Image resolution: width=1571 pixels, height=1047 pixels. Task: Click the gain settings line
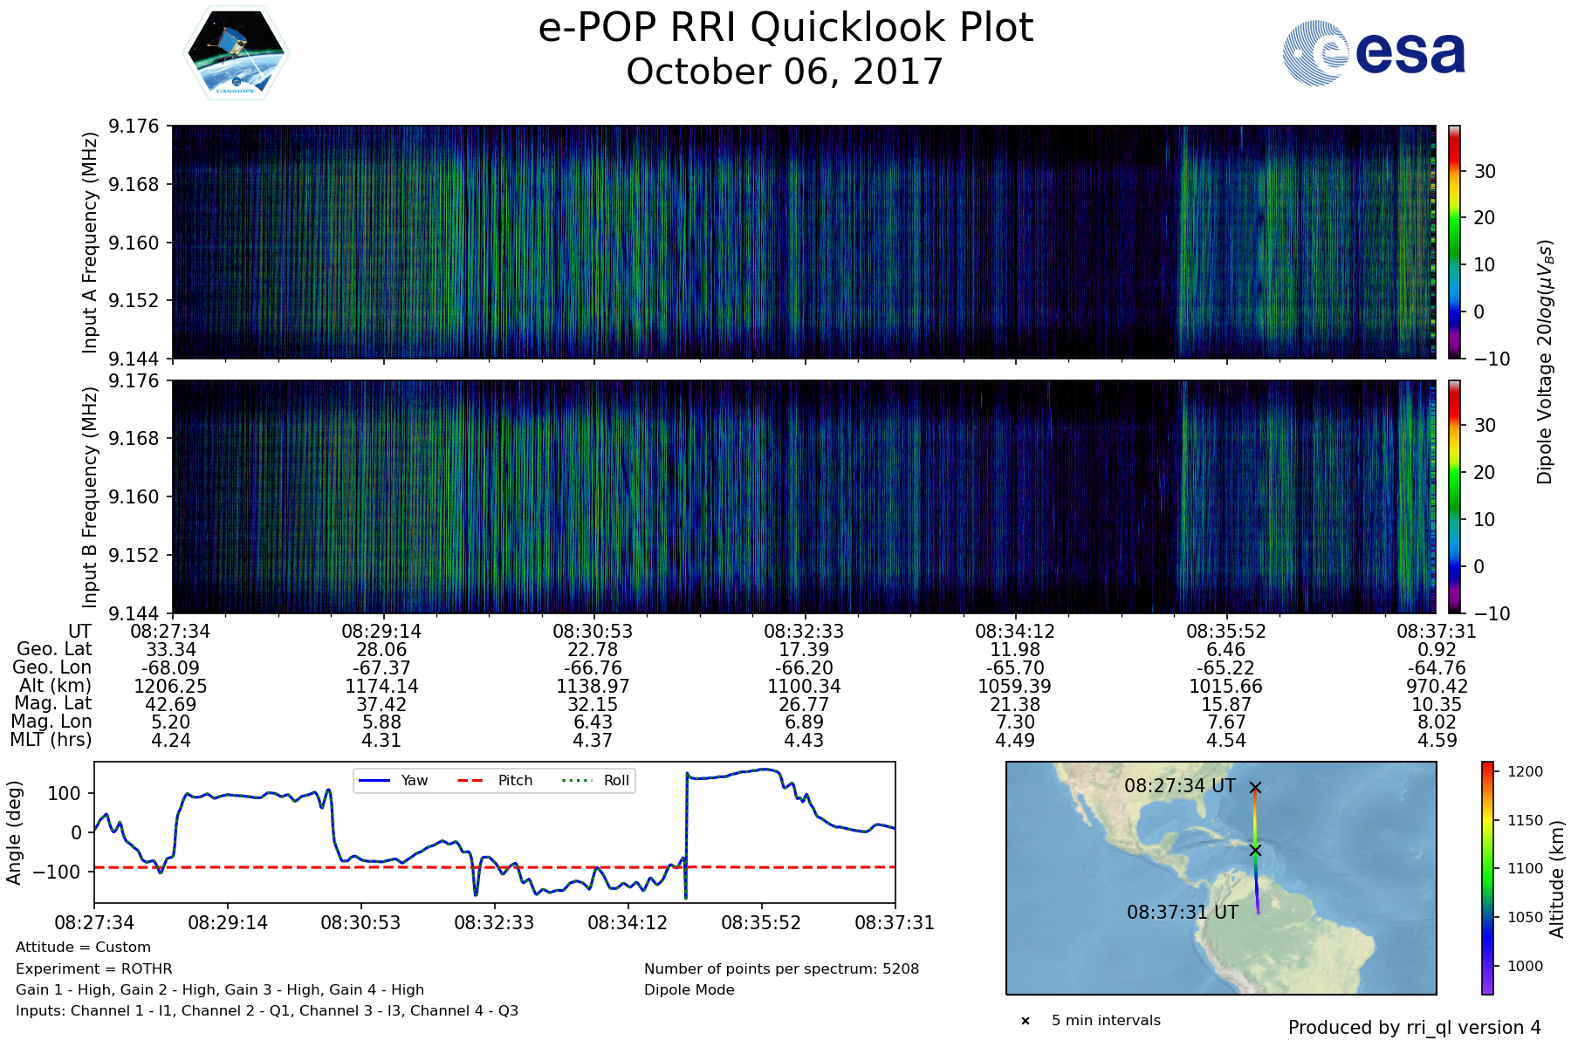coord(220,990)
